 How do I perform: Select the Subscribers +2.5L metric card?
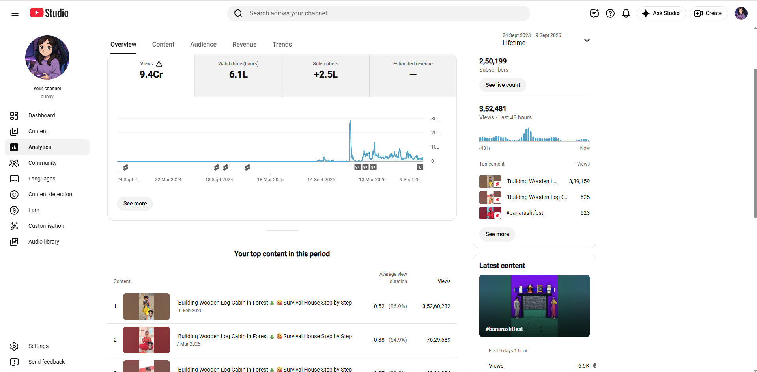pos(326,75)
